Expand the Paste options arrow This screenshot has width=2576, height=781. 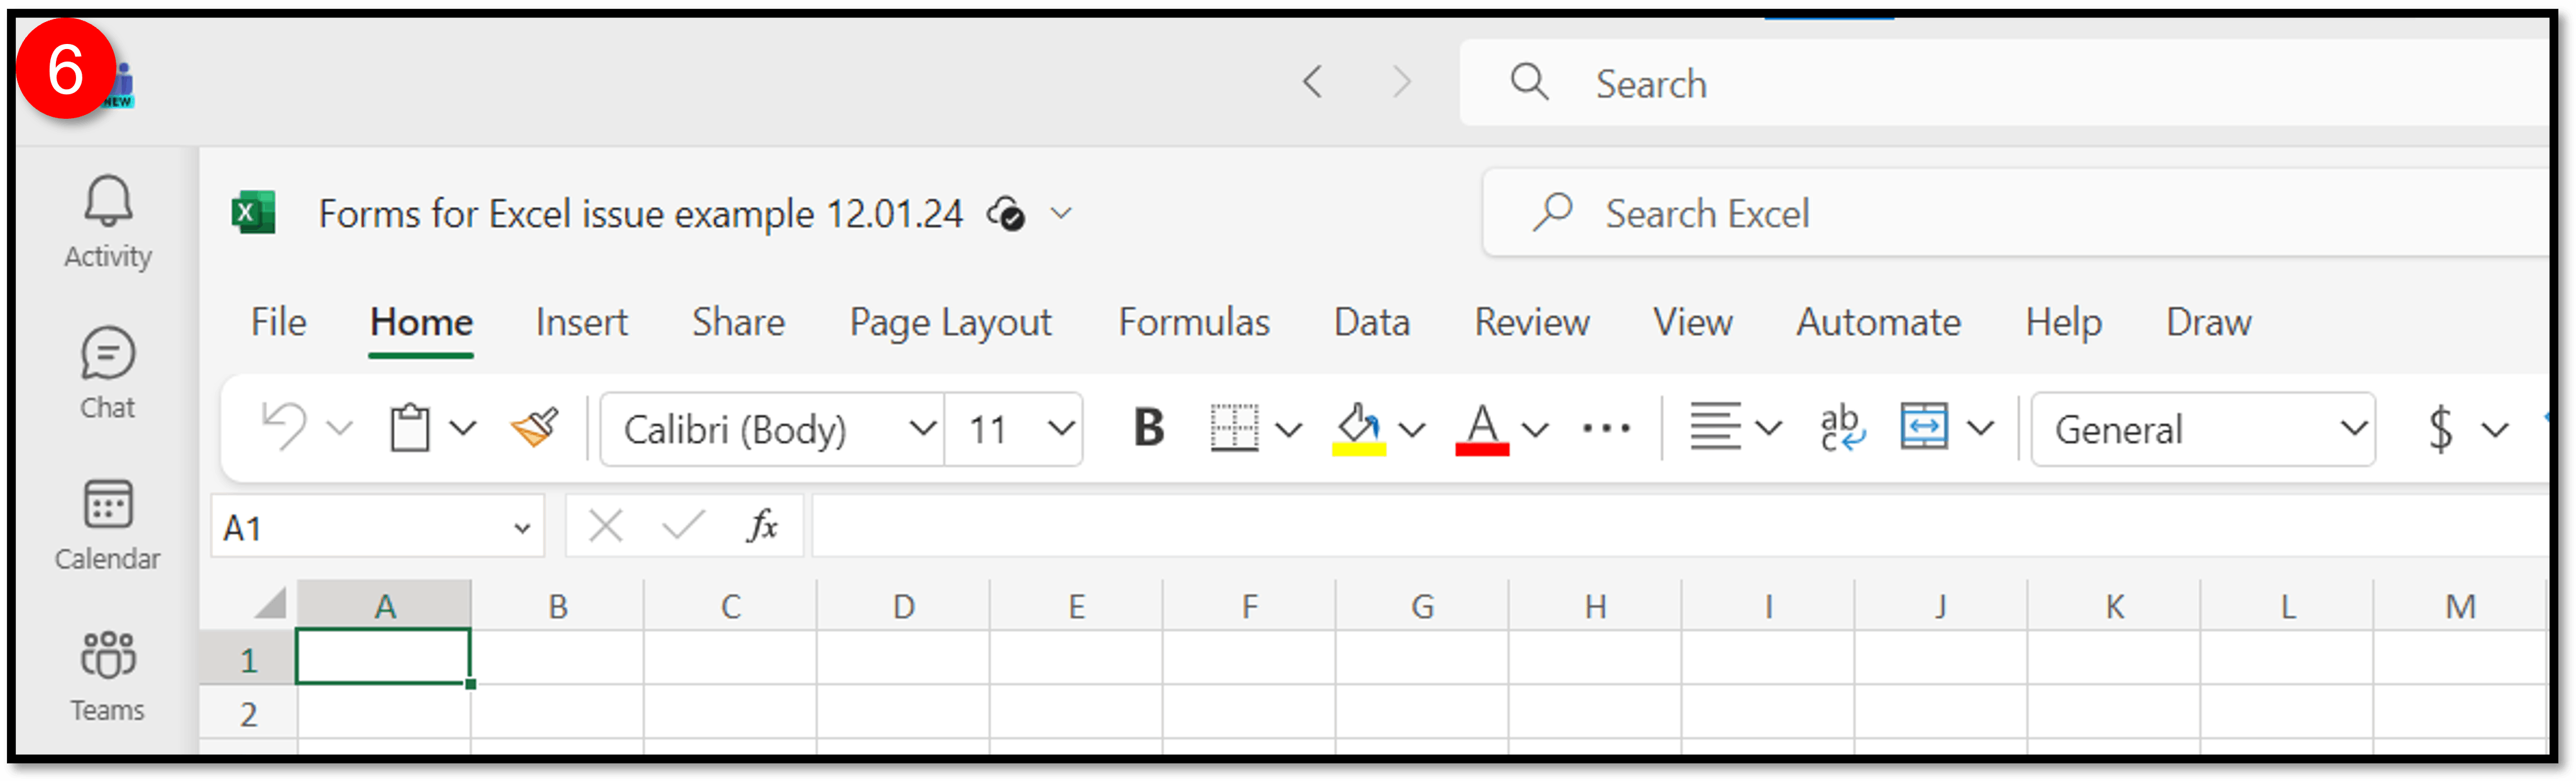pyautogui.click(x=462, y=429)
